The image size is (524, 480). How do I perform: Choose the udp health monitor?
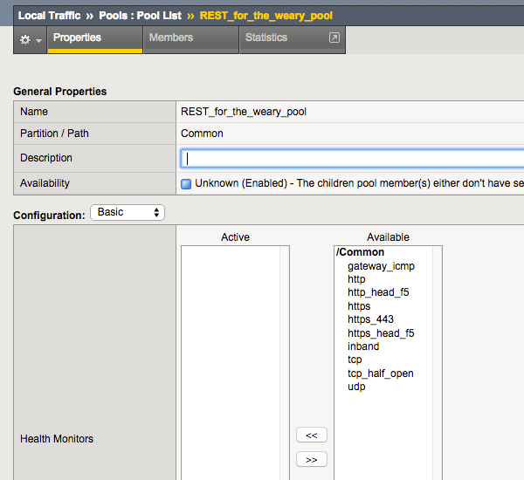(x=356, y=387)
